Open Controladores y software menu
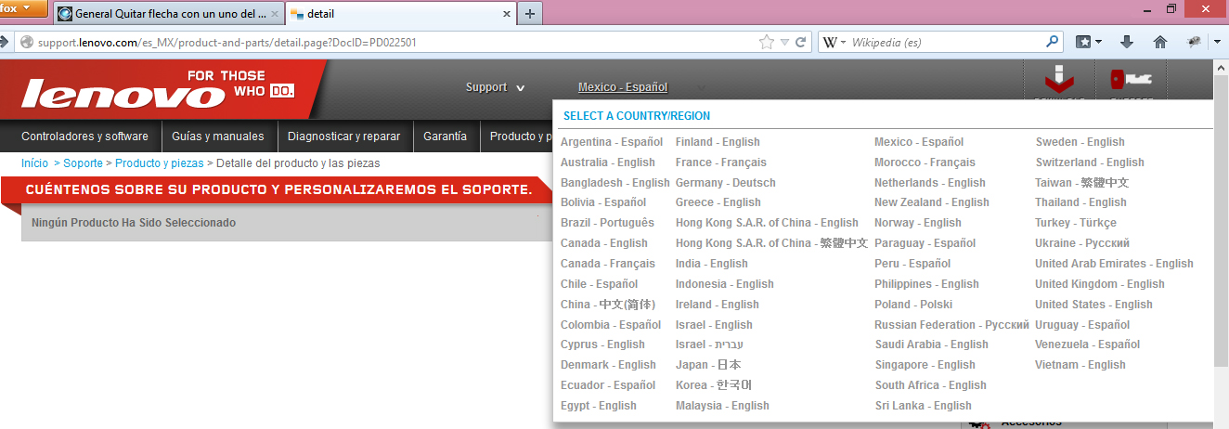Image resolution: width=1229 pixels, height=429 pixels. tap(84, 136)
